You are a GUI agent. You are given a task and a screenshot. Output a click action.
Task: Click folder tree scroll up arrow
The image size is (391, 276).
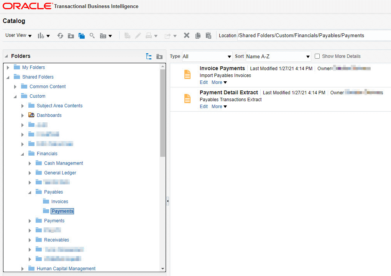click(x=163, y=66)
